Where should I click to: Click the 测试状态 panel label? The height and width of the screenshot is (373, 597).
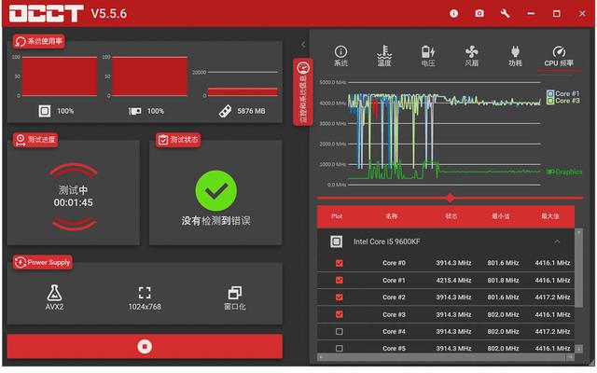pyautogui.click(x=178, y=140)
